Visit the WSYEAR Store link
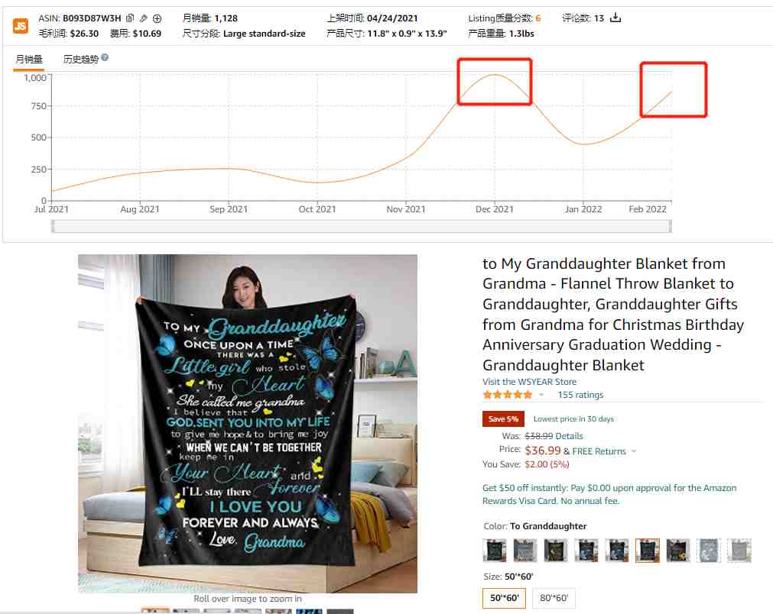The height and width of the screenshot is (614, 773). [x=529, y=382]
